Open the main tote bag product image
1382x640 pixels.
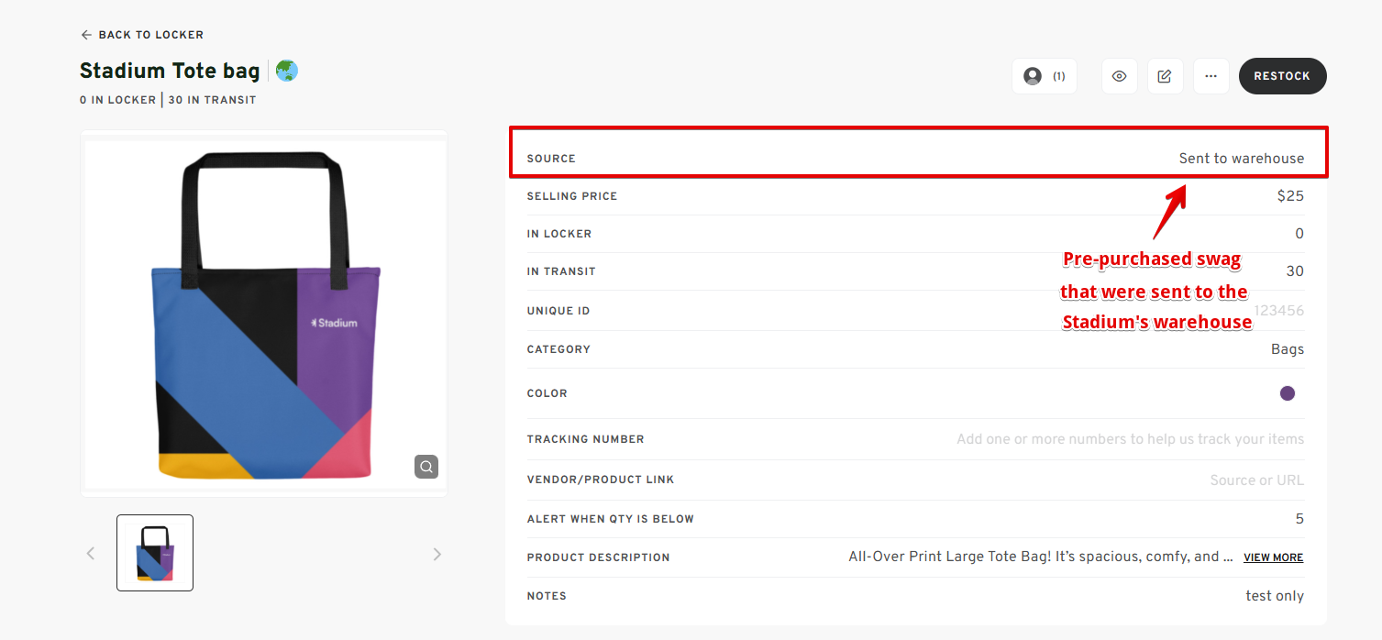264,314
